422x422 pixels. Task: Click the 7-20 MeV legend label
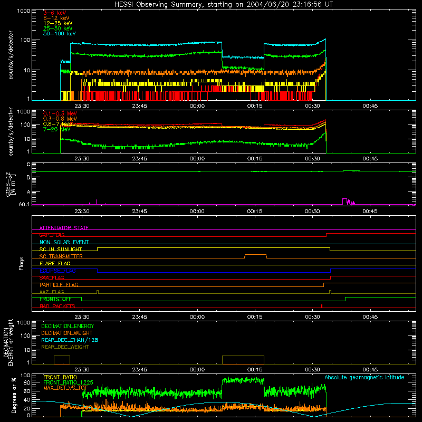57,129
